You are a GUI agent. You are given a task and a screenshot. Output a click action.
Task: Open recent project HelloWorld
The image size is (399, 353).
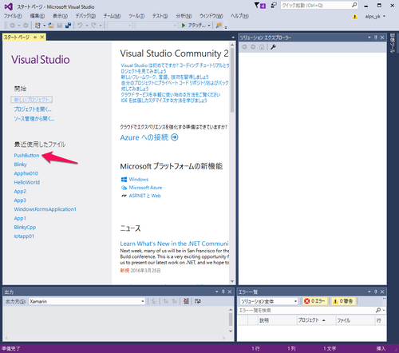coord(27,182)
